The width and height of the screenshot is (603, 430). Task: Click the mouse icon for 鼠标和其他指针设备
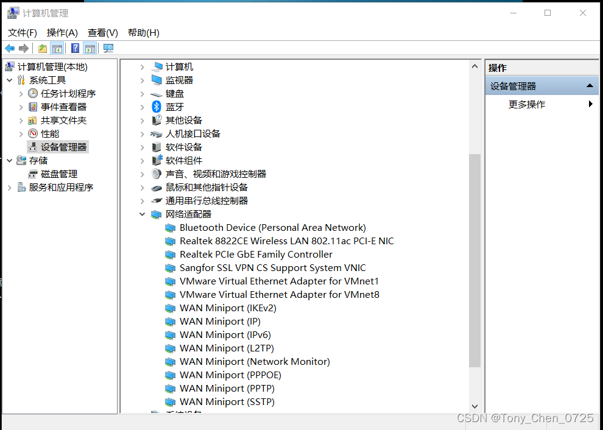[x=156, y=188]
